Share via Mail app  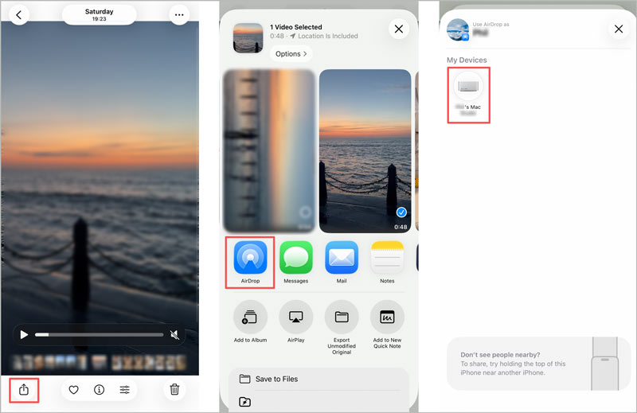342,263
